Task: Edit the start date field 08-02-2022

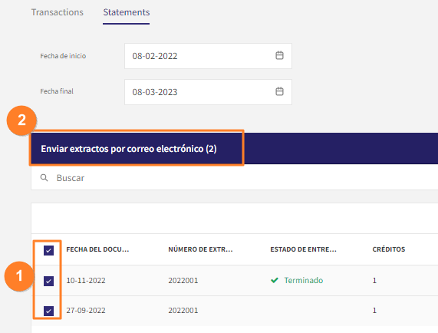Action: 208,56
